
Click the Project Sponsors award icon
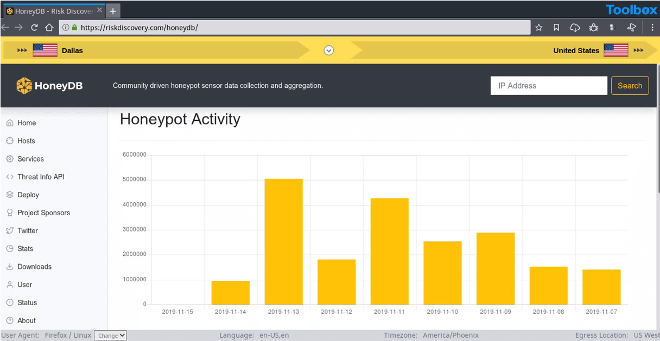[x=10, y=213]
